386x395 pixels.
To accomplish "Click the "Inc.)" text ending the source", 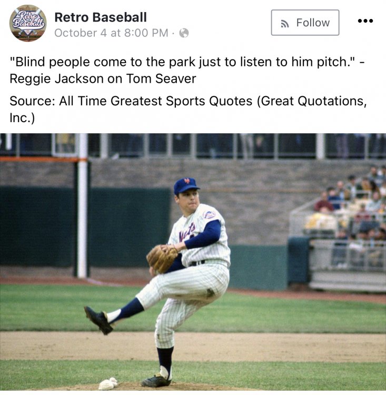I will 22,117.
